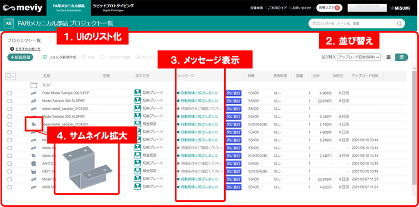The height and width of the screenshot is (207, 419).
Task: Click the meviy logo
Action: [22, 8]
